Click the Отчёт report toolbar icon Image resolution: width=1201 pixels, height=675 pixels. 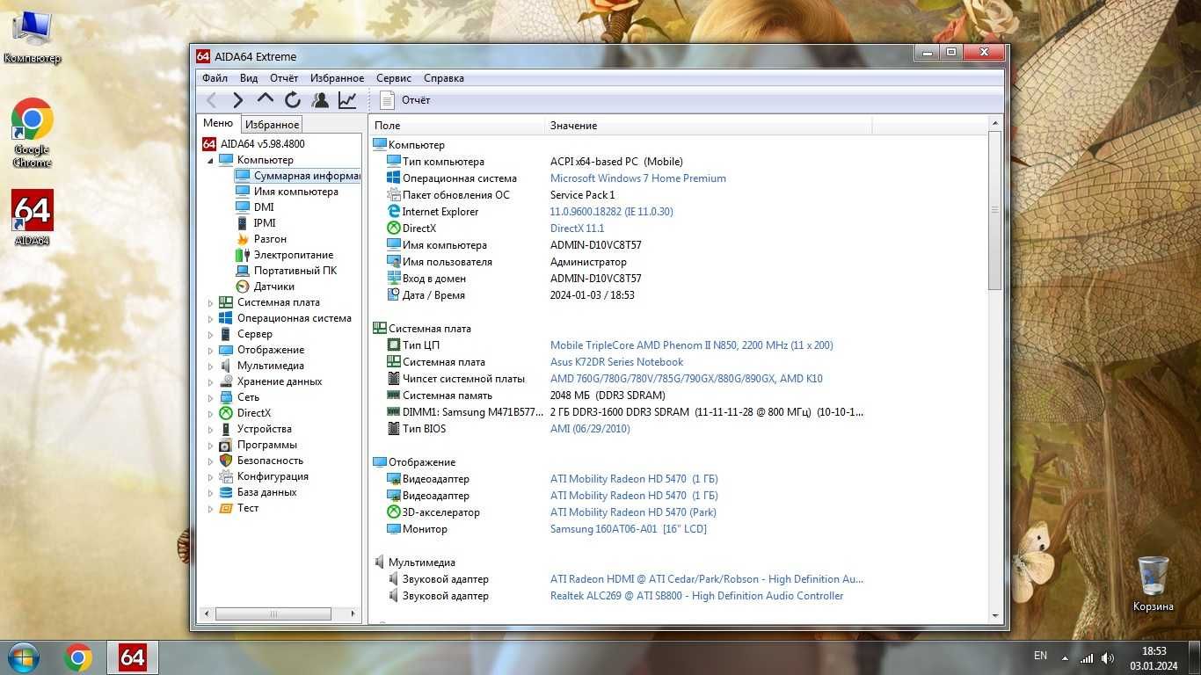(x=387, y=100)
